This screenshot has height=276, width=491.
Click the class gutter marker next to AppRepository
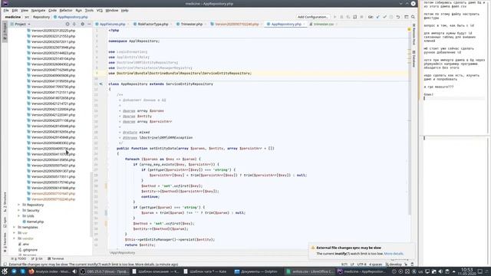101,84
